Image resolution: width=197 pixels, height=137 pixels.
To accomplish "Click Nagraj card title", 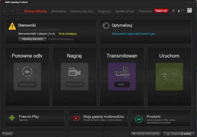I will [74, 56].
